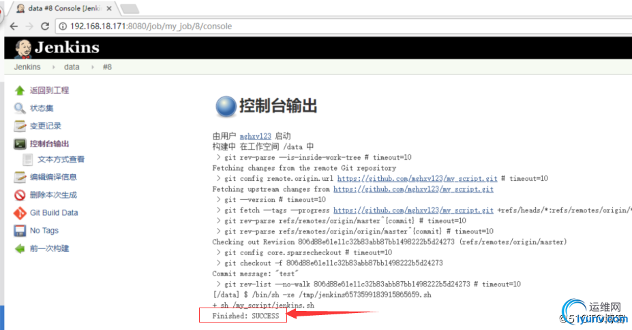Click the notepad icon beside 编辑编译信息
Screen dimensions: 632x330
tap(19, 177)
